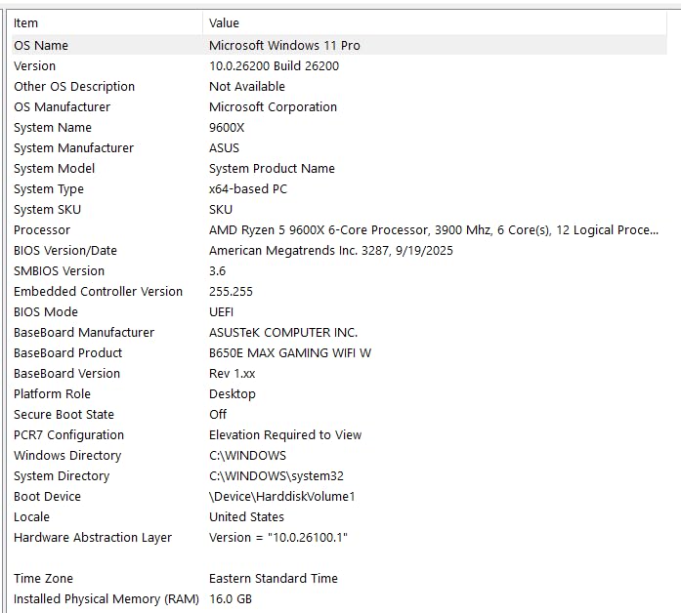Select the Processor row label

pyautogui.click(x=42, y=230)
